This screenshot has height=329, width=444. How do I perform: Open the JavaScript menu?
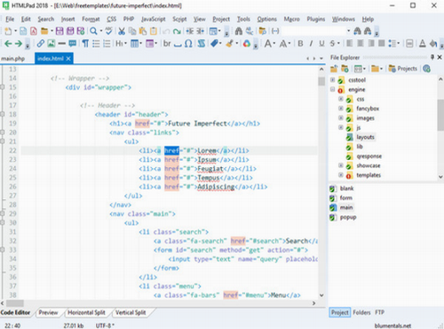153,20
